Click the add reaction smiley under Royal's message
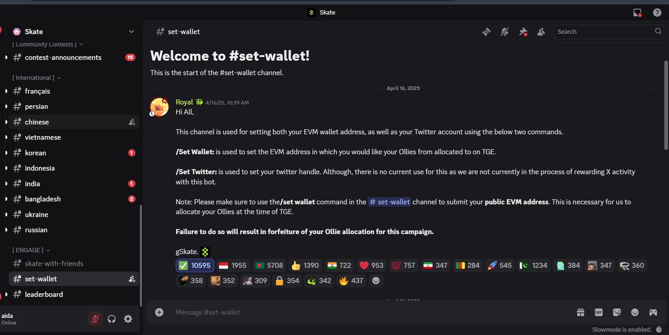 [376, 280]
